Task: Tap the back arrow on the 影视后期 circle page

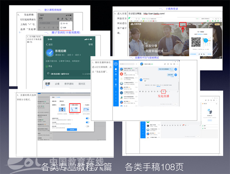Action: 47,44
